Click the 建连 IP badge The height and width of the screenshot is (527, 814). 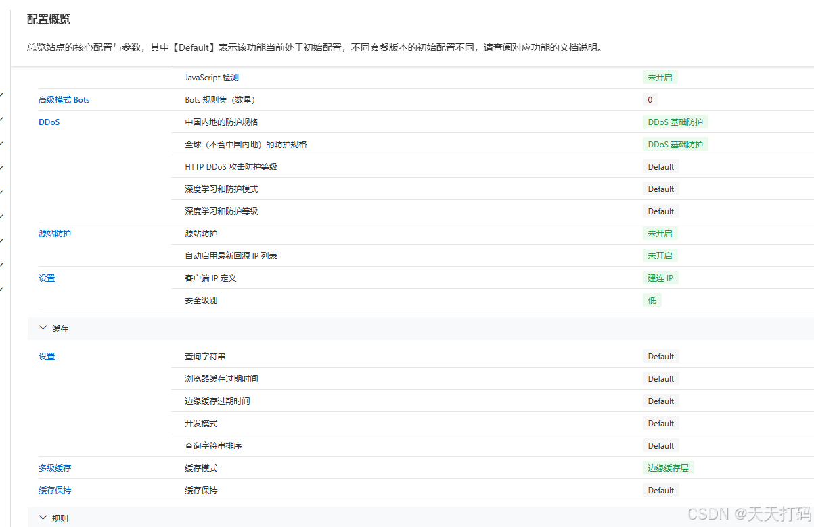tap(660, 278)
